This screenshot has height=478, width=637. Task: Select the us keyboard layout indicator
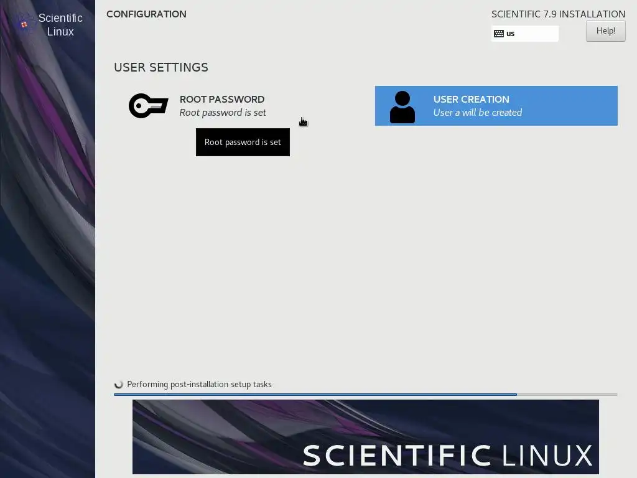tap(524, 34)
